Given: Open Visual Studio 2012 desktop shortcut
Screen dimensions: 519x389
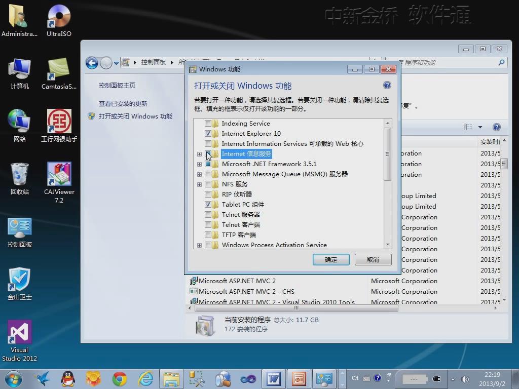Looking at the screenshot, I should pos(19,341).
